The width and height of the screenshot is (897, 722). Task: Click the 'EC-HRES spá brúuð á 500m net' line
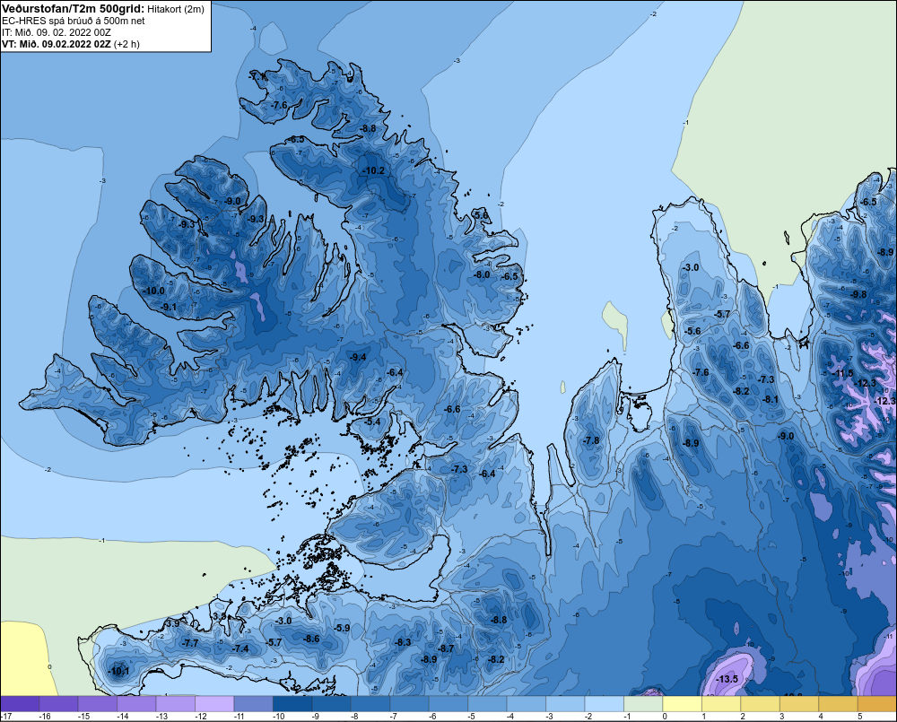pyautogui.click(x=73, y=21)
